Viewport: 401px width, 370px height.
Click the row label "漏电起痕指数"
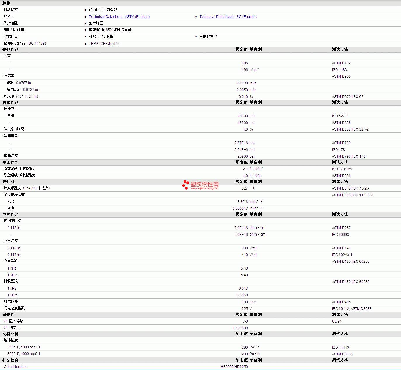(14, 308)
